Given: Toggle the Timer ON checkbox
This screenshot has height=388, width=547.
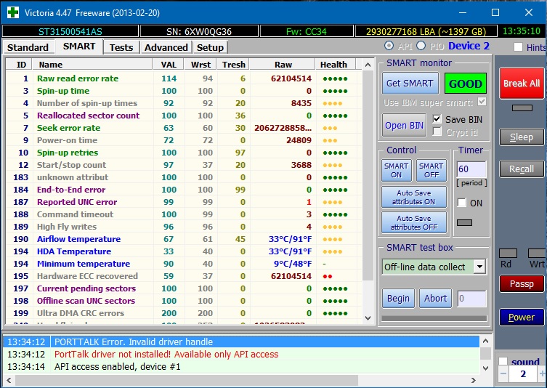Looking at the screenshot, I should (x=462, y=203).
